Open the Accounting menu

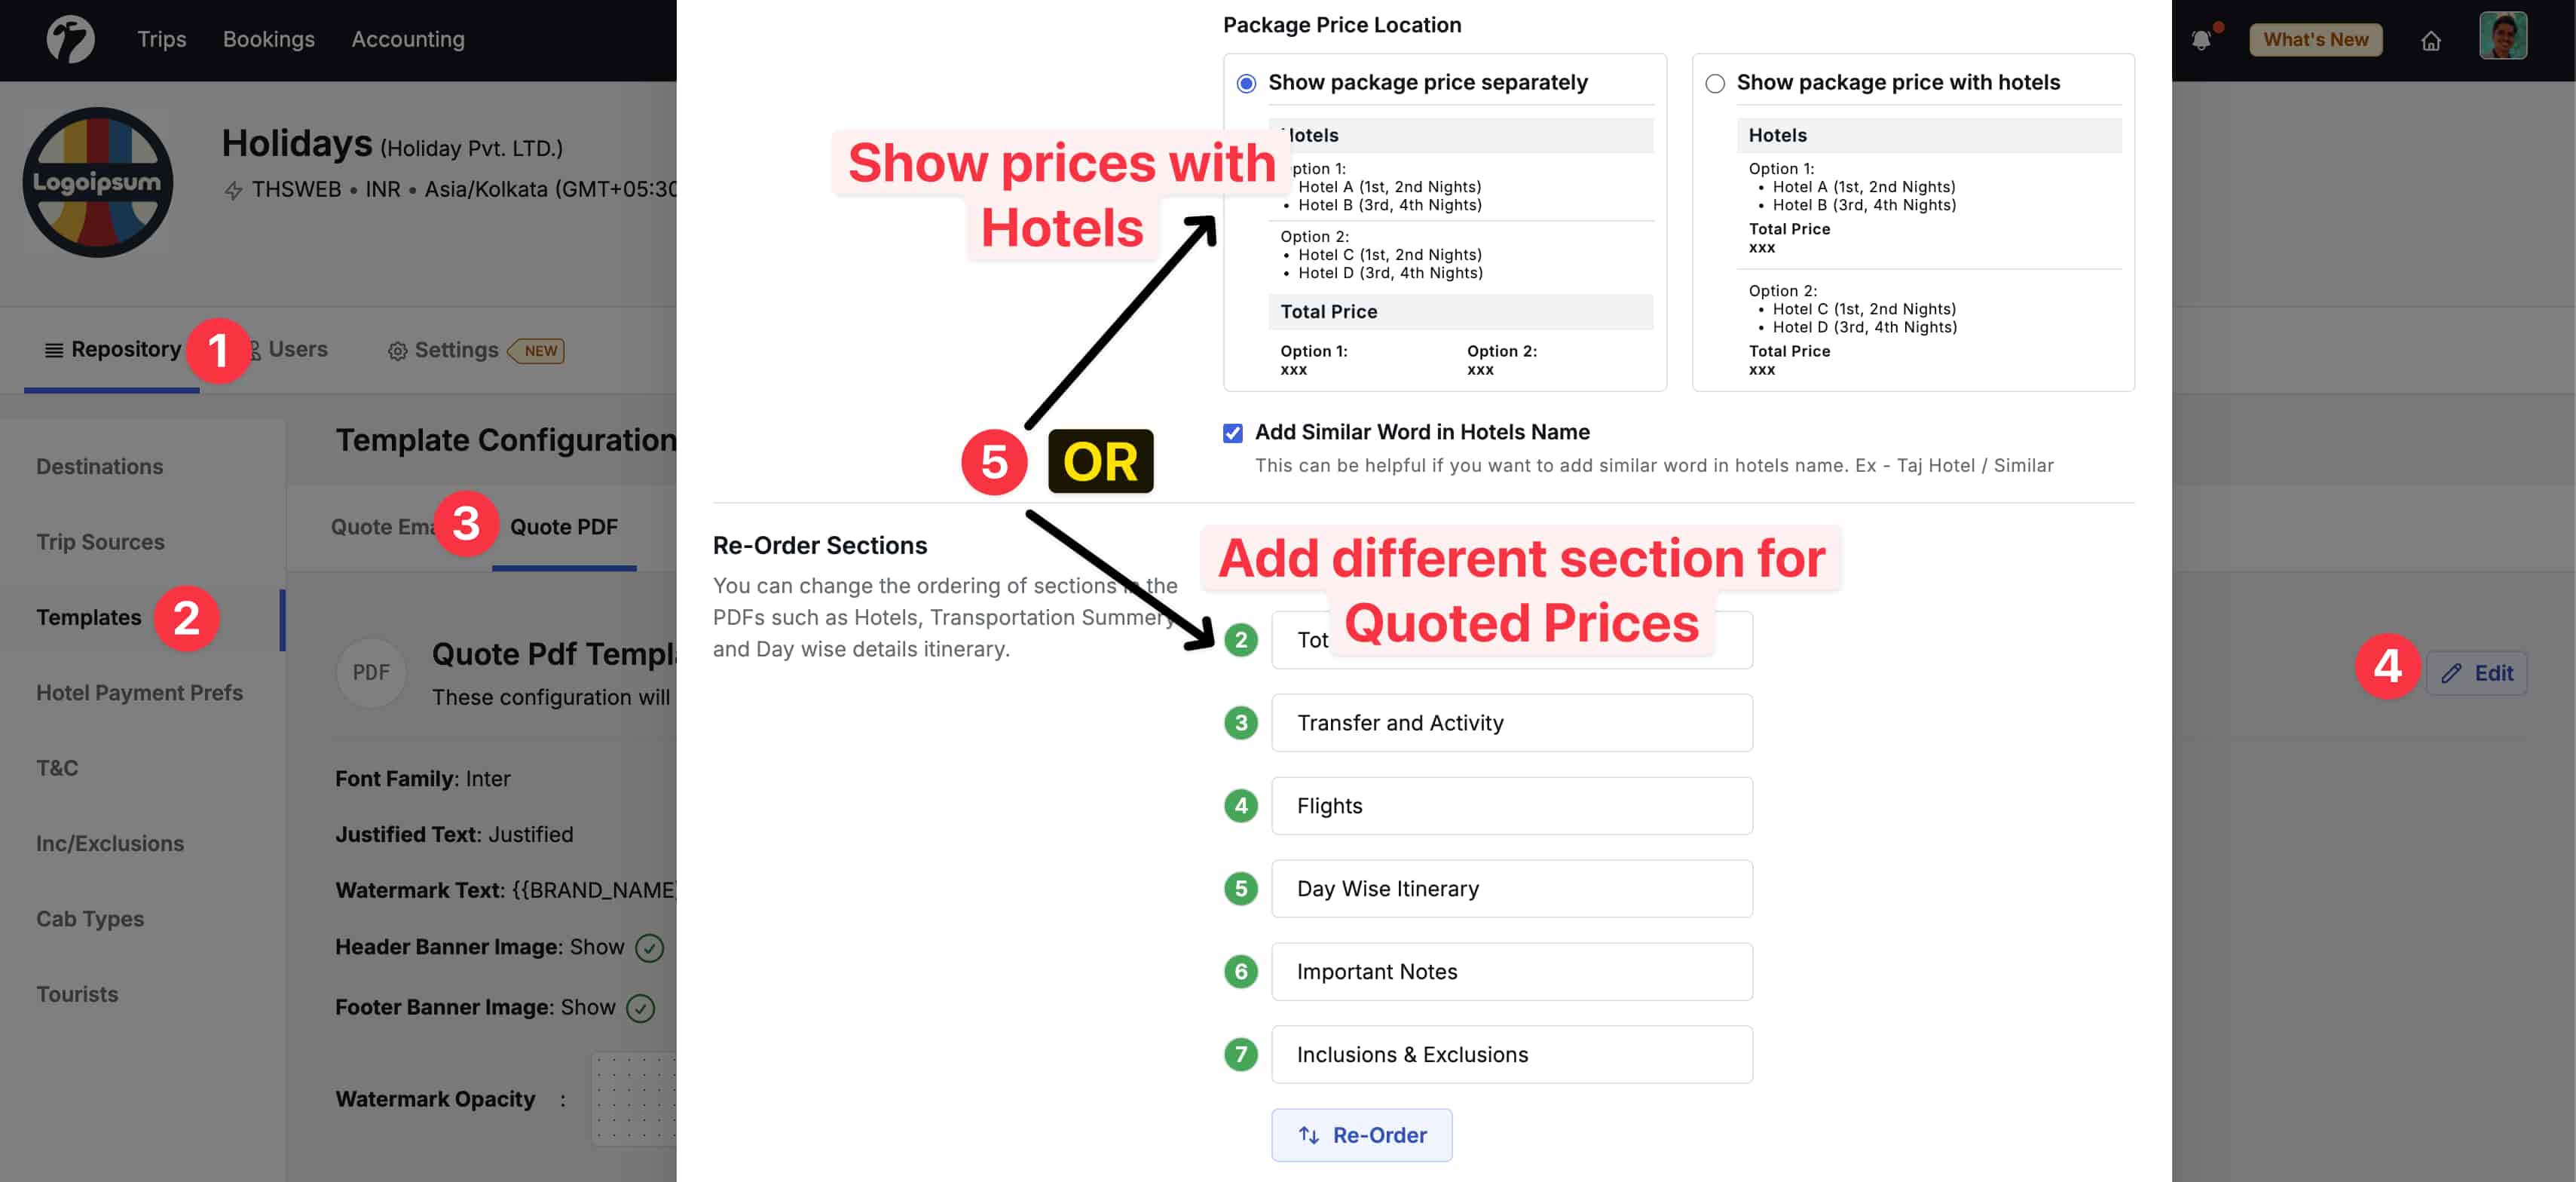tap(407, 39)
